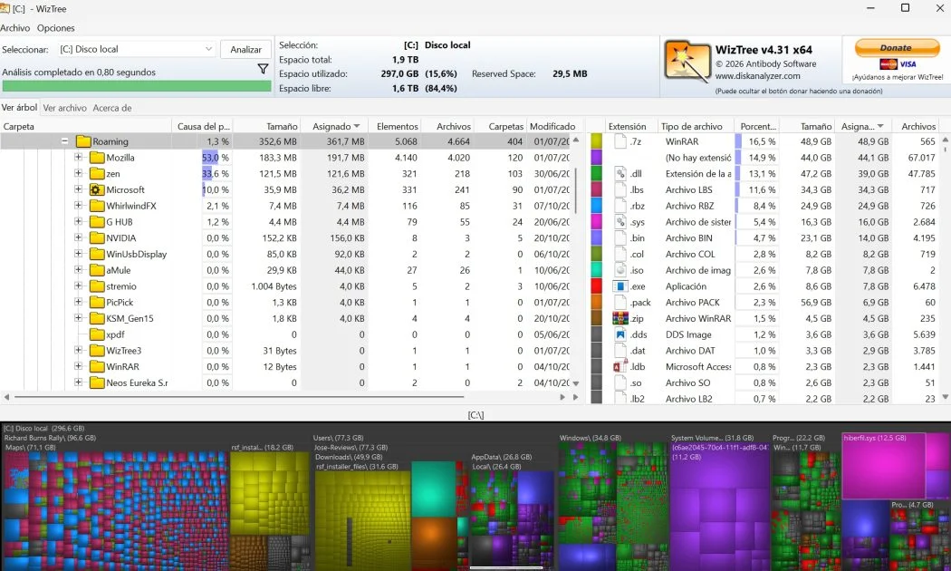Click the Donate button
The image size is (951, 571).
click(897, 48)
